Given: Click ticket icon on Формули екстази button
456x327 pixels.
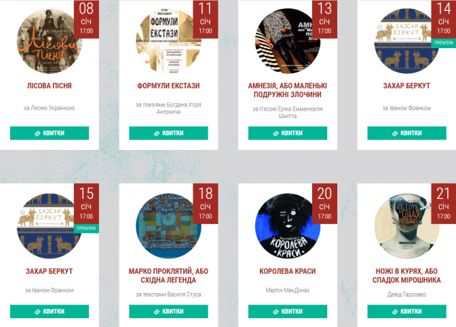Looking at the screenshot, I should click(x=157, y=134).
